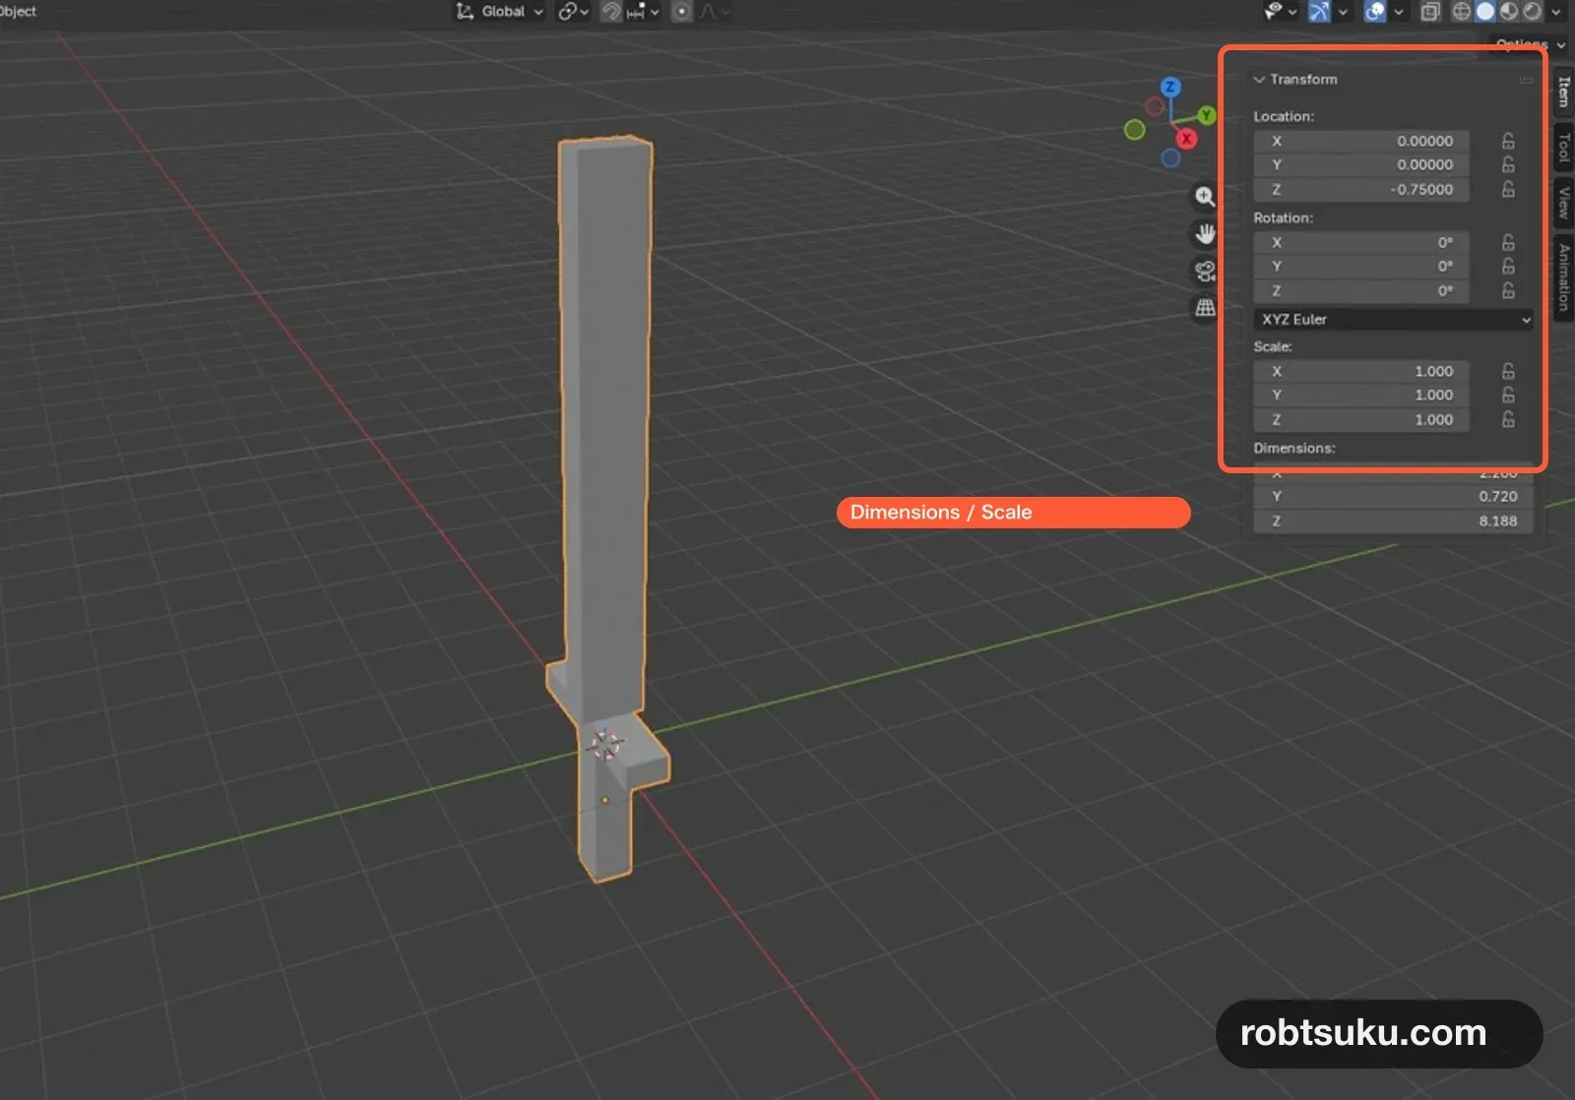Lock the Location Z value
The width and height of the screenshot is (1575, 1100).
(1508, 190)
